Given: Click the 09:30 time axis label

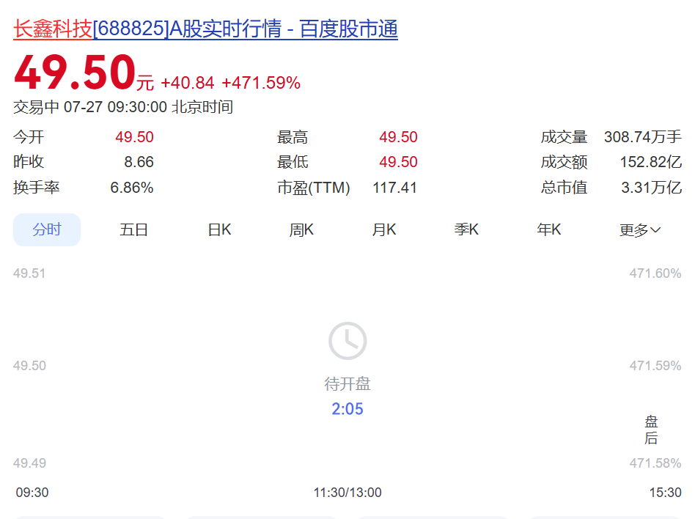Looking at the screenshot, I should coord(32,493).
